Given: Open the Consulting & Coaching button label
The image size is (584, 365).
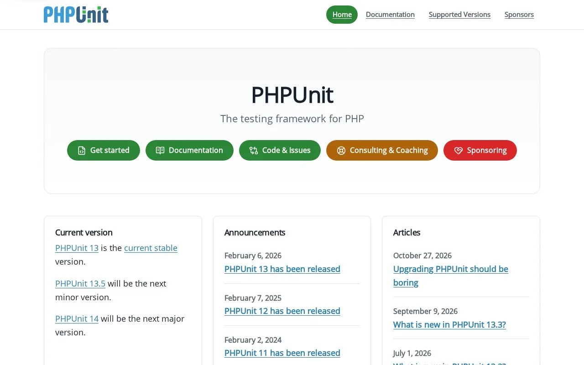Looking at the screenshot, I should pyautogui.click(x=389, y=150).
